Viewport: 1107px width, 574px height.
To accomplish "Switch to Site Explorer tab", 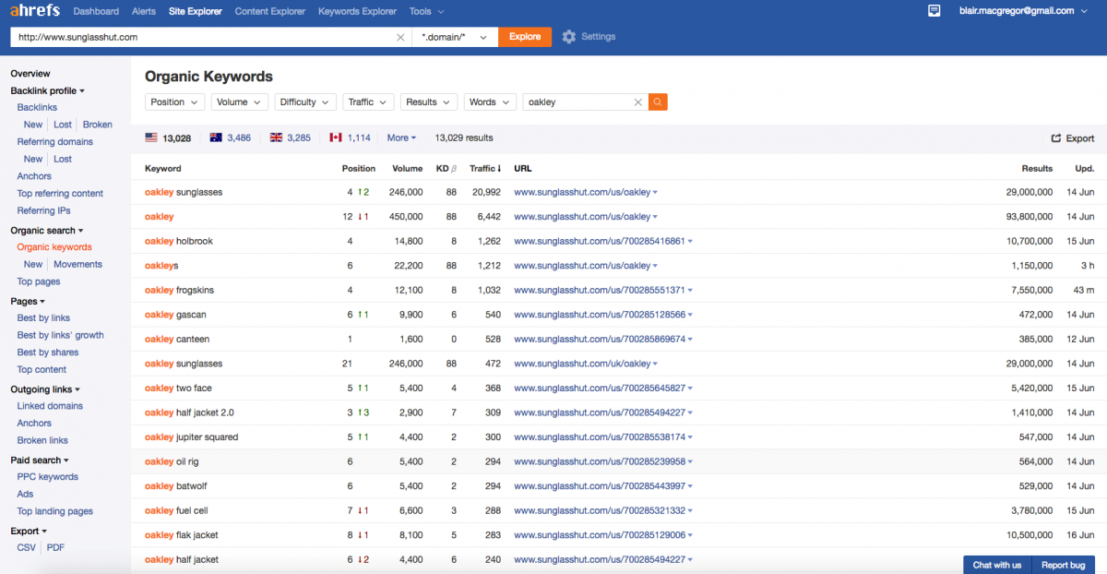I will [196, 11].
